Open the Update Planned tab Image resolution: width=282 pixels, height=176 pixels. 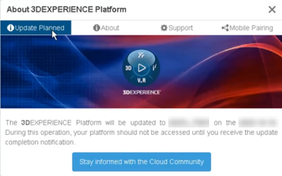coord(36,28)
